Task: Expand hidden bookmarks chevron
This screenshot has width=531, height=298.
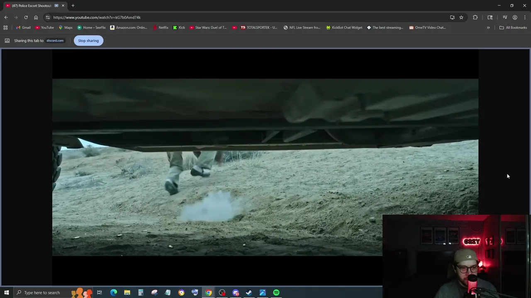Action: 488,27
